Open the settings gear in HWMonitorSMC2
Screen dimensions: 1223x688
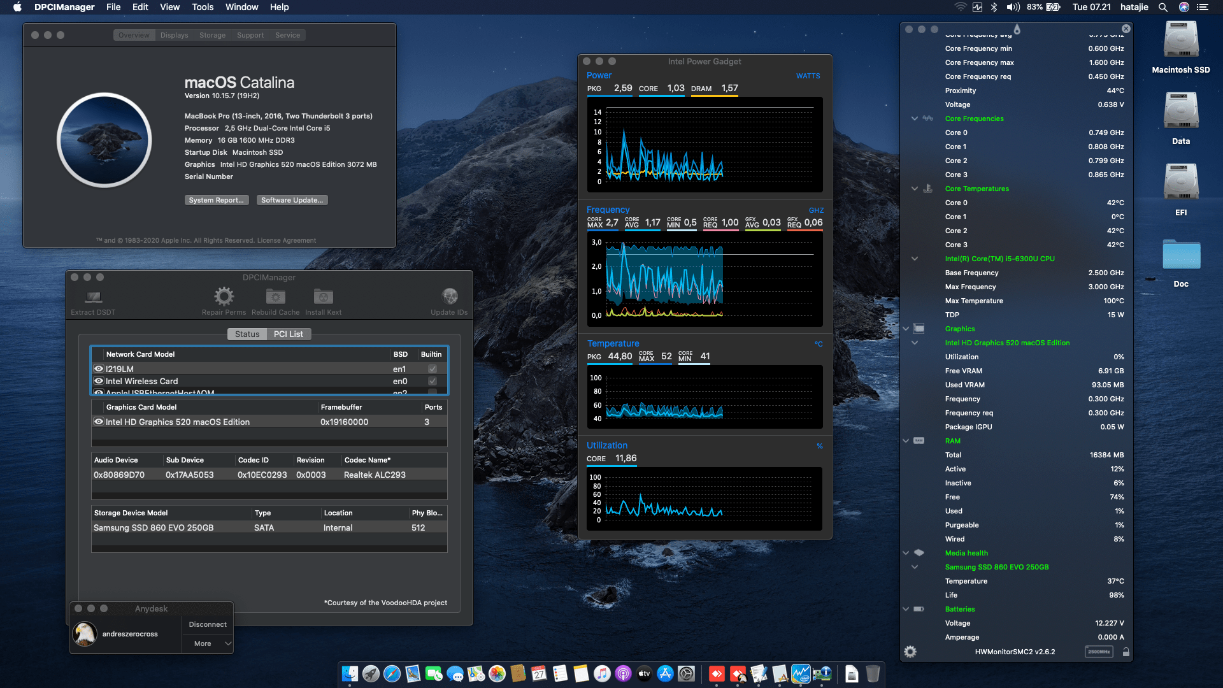(910, 651)
